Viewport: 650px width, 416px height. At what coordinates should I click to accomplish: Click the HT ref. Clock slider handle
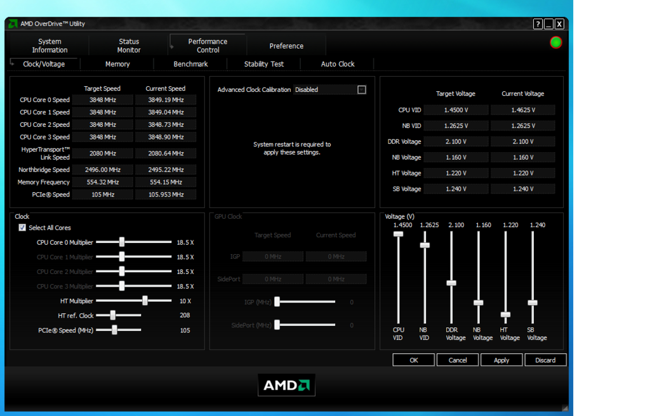coord(113,315)
